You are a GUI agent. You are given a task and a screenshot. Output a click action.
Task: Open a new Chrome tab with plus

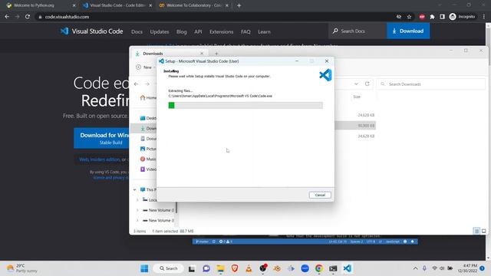coord(239,5)
